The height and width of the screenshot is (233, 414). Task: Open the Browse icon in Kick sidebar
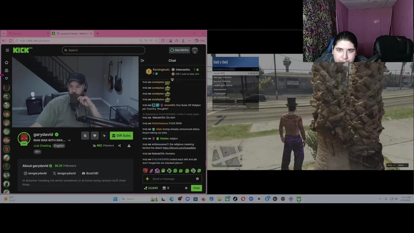(x=6, y=70)
